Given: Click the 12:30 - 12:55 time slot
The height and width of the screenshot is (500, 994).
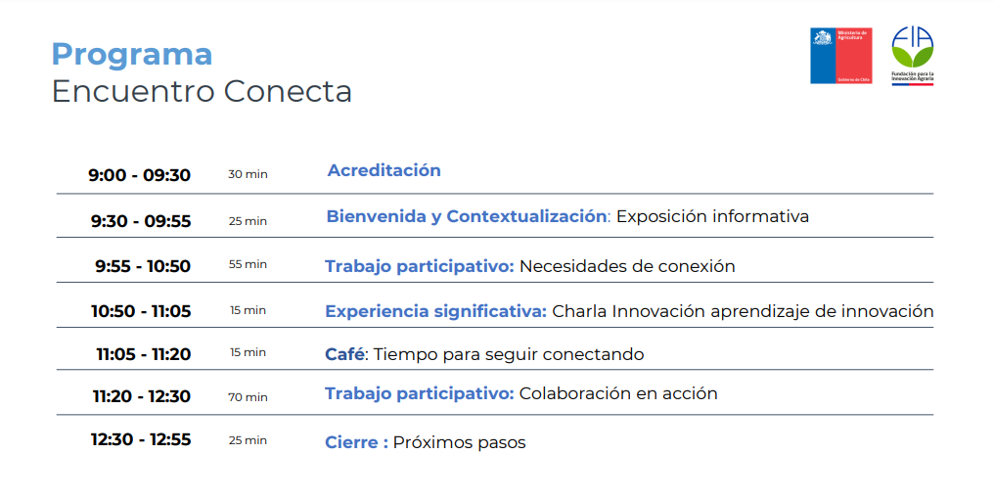Looking at the screenshot, I should pyautogui.click(x=141, y=439).
